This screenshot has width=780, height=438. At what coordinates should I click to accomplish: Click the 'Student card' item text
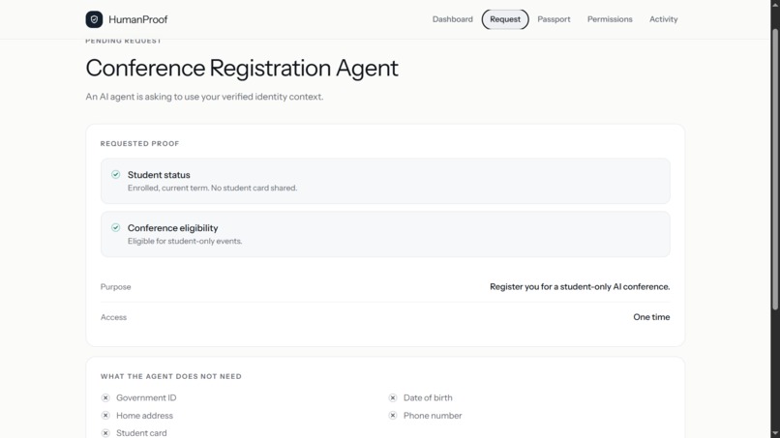tap(141, 433)
